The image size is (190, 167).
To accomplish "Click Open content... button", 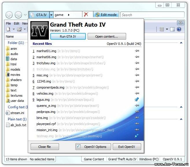I will click(x=107, y=36).
